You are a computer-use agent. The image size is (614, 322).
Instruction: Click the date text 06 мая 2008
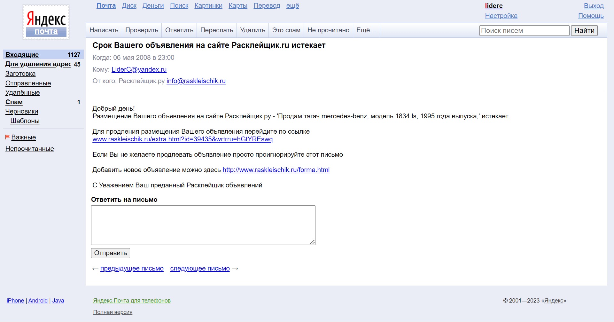132,58
